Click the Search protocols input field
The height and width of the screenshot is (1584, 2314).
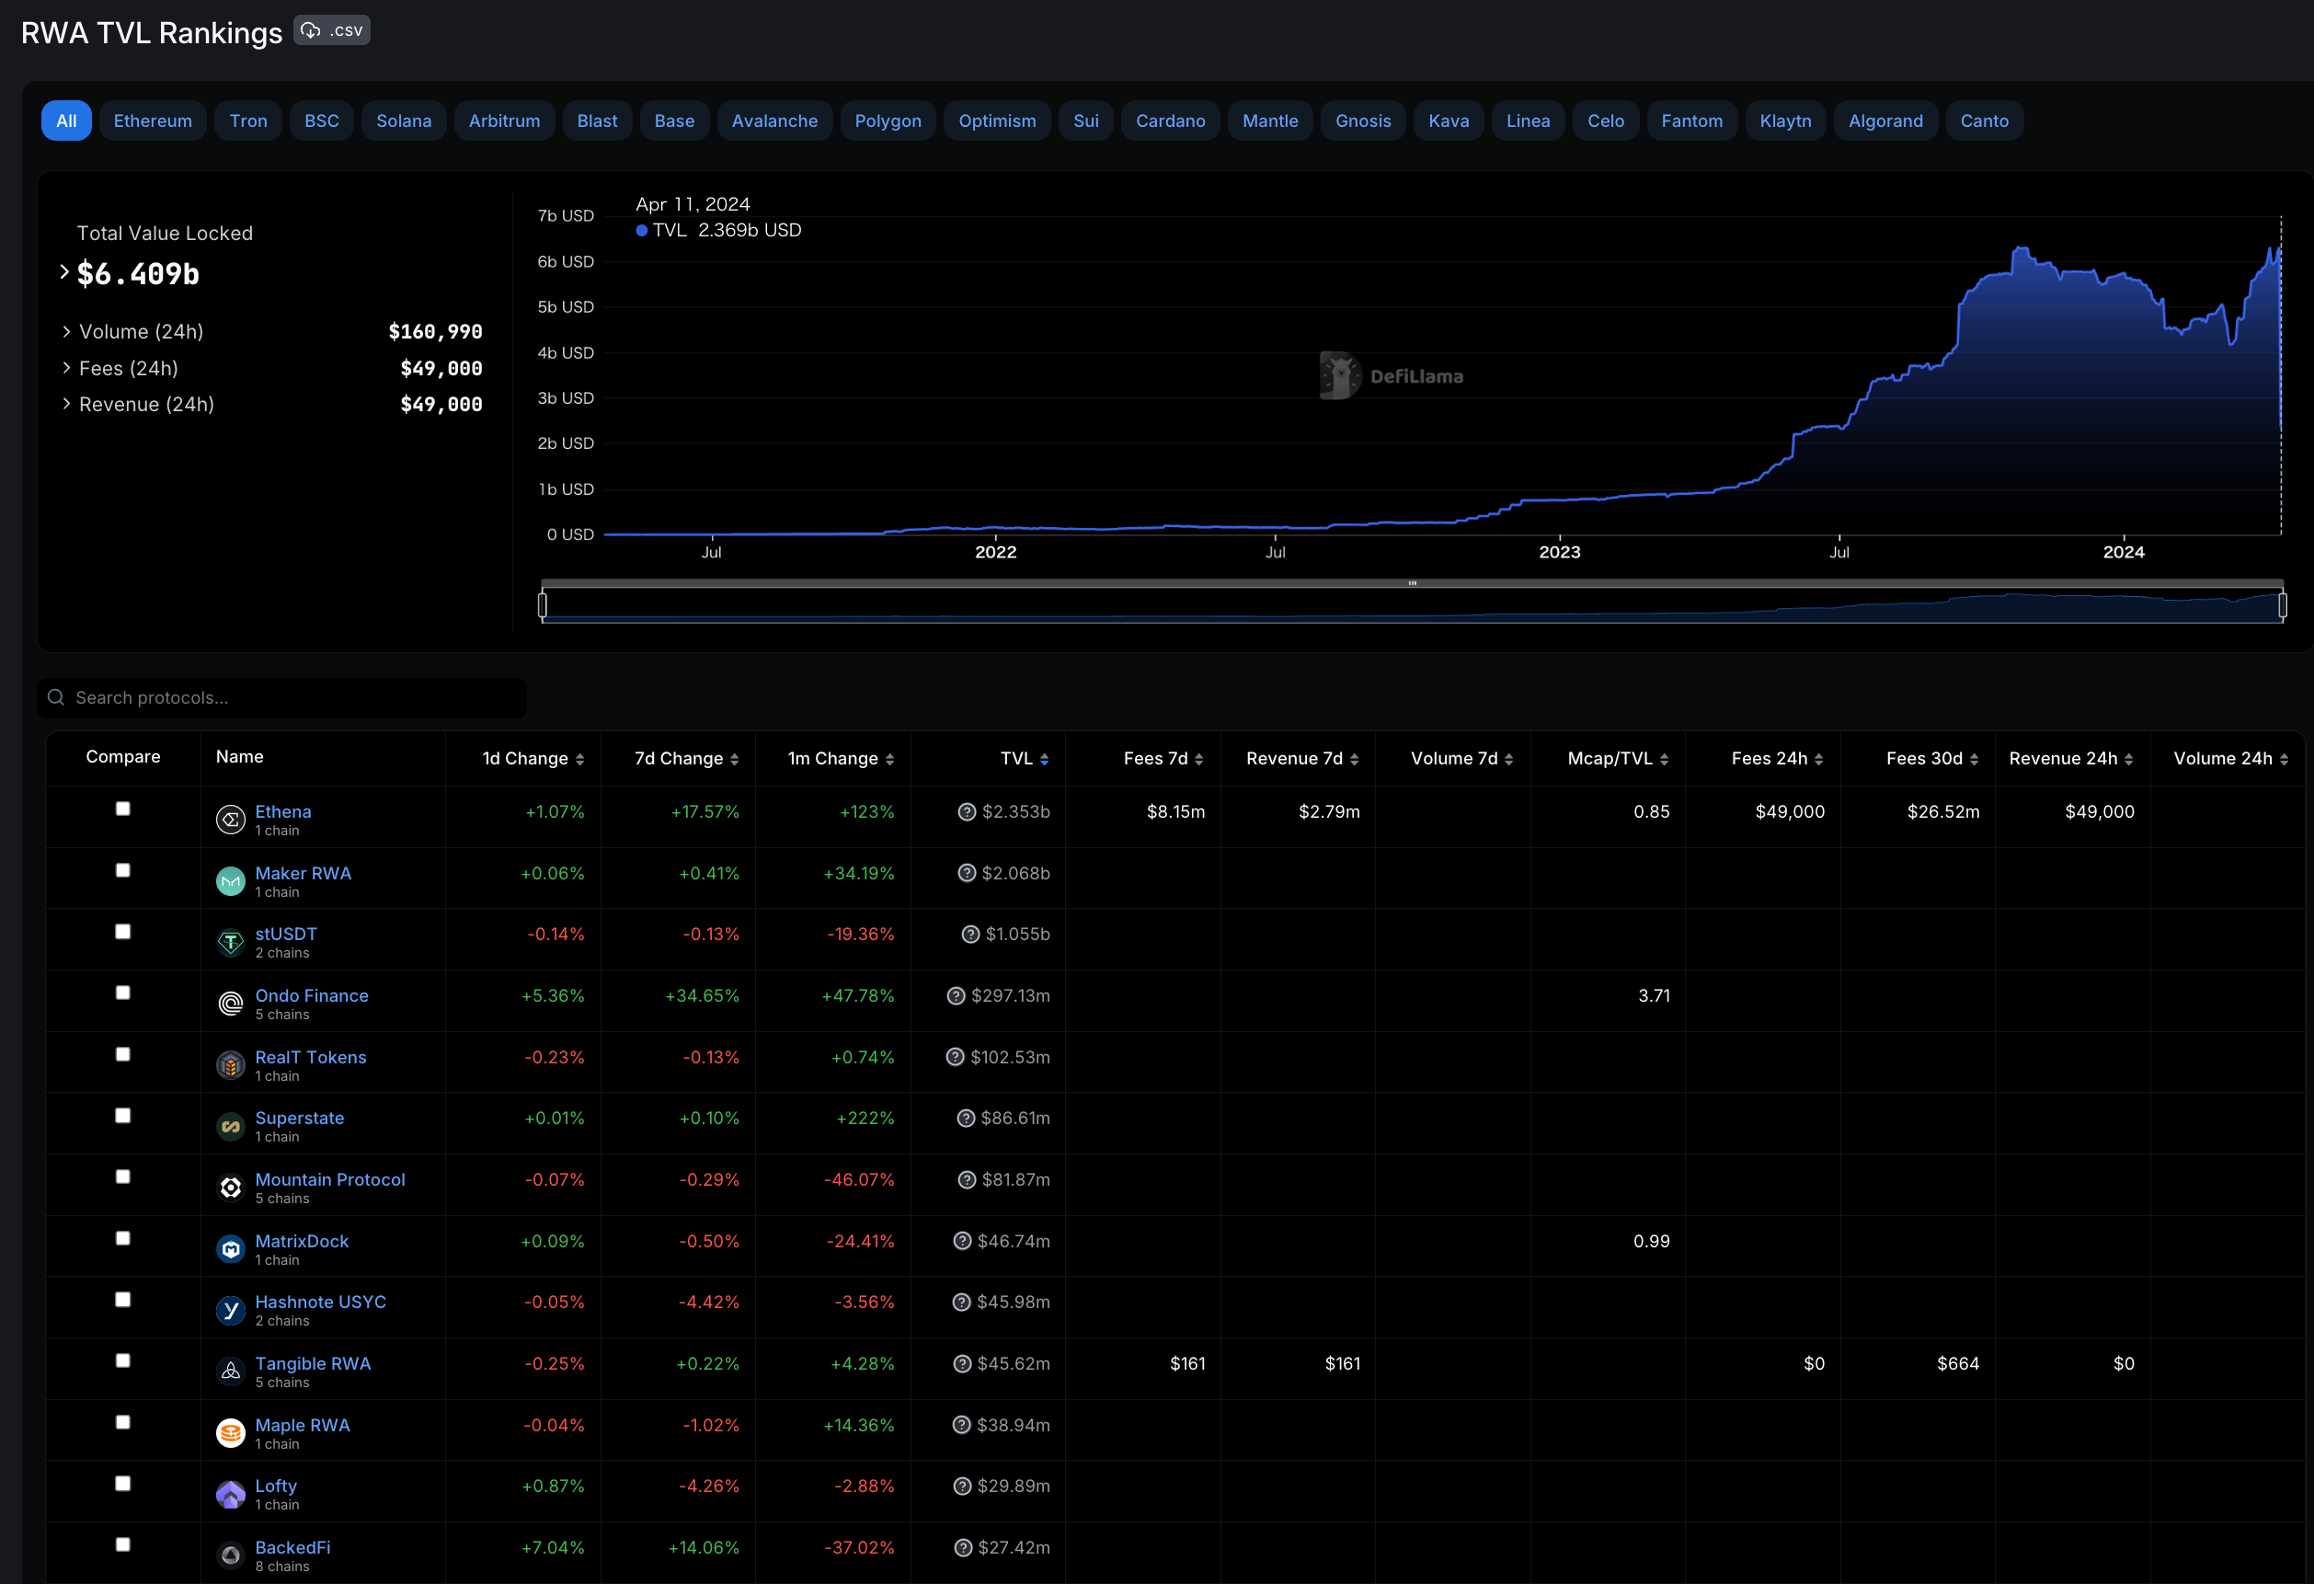coord(281,698)
